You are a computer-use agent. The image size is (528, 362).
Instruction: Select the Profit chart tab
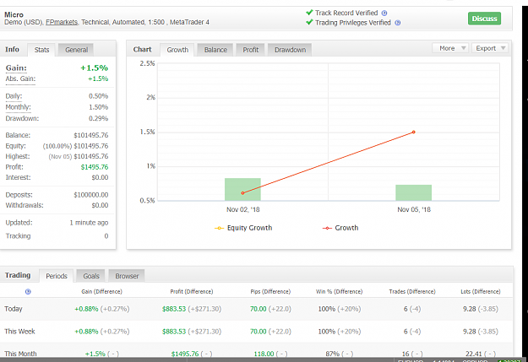point(251,50)
